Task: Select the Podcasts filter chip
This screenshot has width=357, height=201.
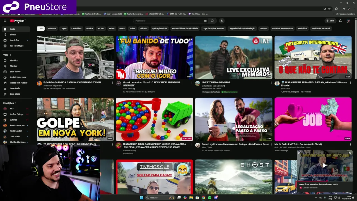Action: coord(52,28)
